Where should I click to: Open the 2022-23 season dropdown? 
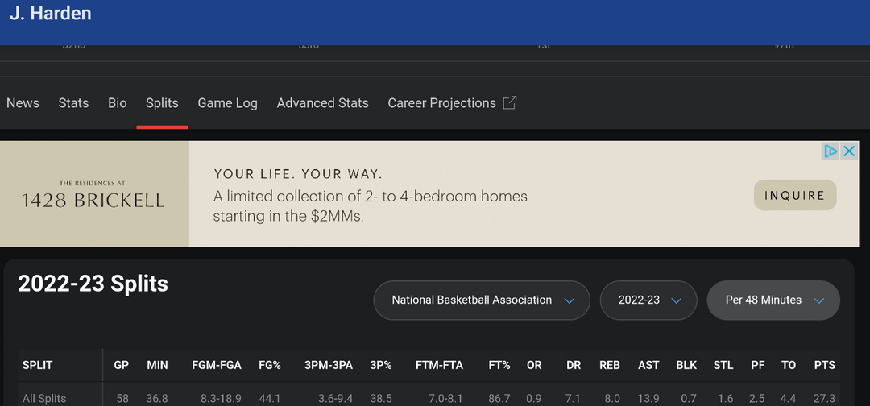point(649,300)
